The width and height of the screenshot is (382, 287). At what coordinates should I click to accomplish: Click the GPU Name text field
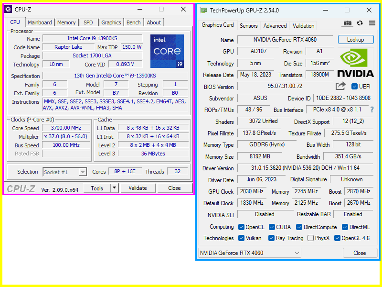pyautogui.click(x=285, y=40)
